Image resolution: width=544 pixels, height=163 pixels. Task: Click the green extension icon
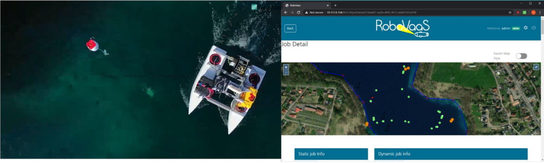[524, 12]
